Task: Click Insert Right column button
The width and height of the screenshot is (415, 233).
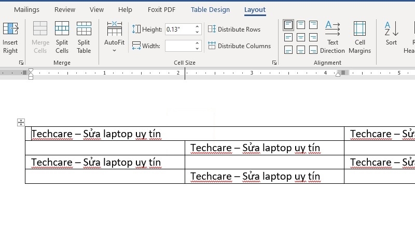Action: click(10, 37)
